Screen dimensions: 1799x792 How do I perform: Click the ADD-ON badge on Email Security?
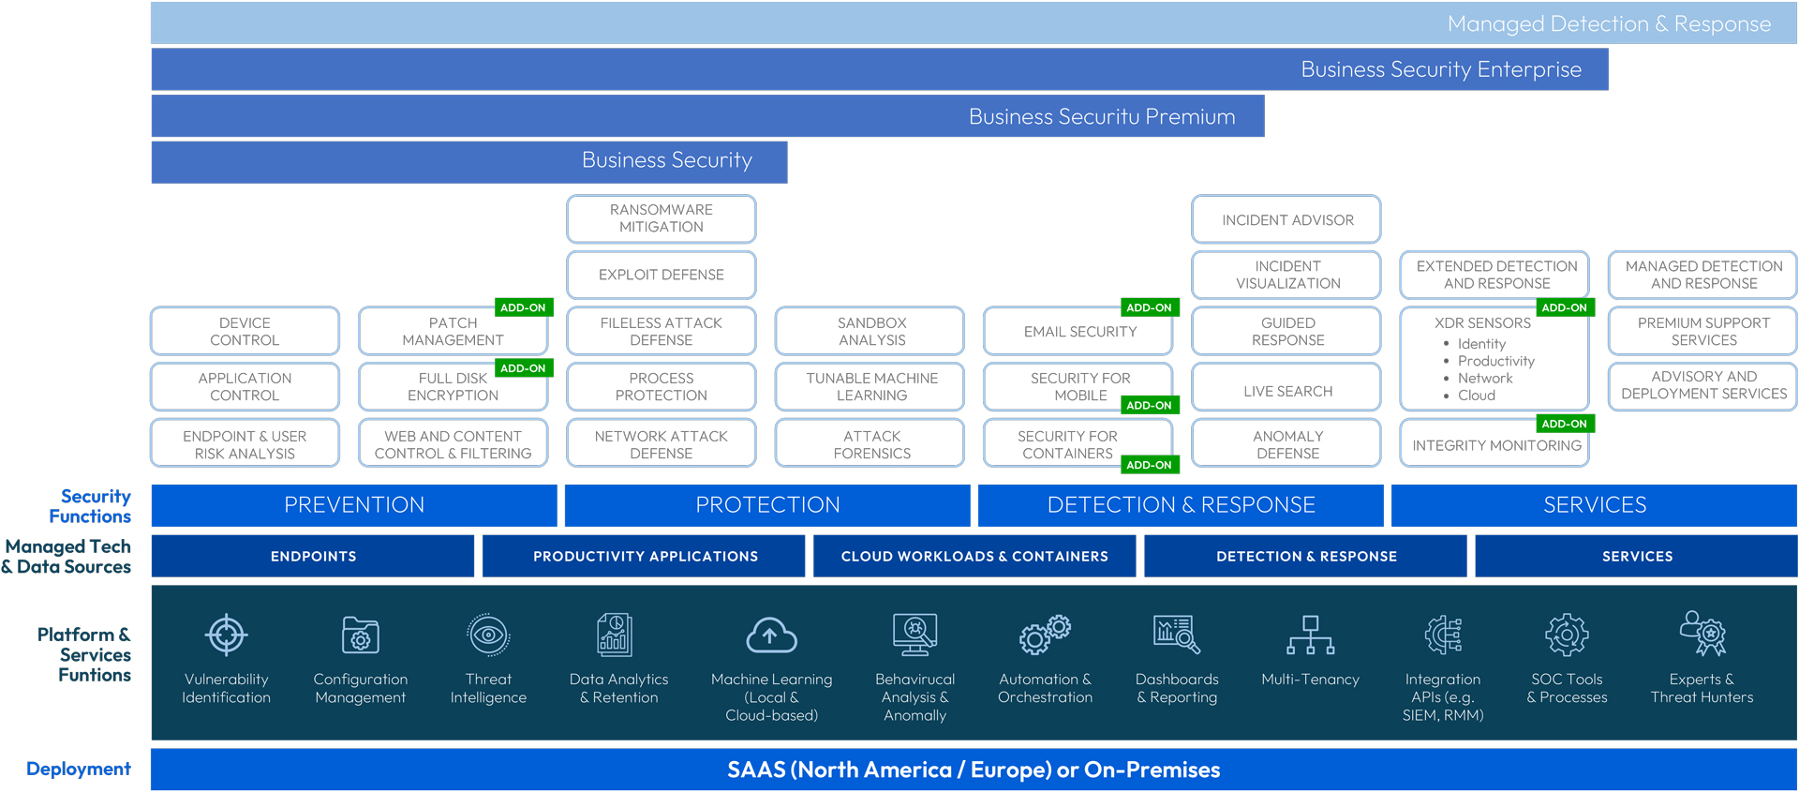point(1150,307)
